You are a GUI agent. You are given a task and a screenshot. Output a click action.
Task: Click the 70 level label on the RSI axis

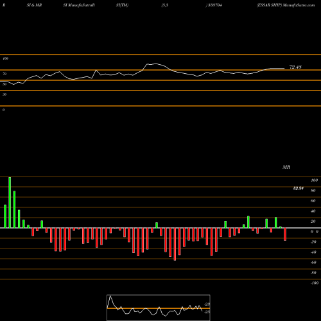click(4, 74)
